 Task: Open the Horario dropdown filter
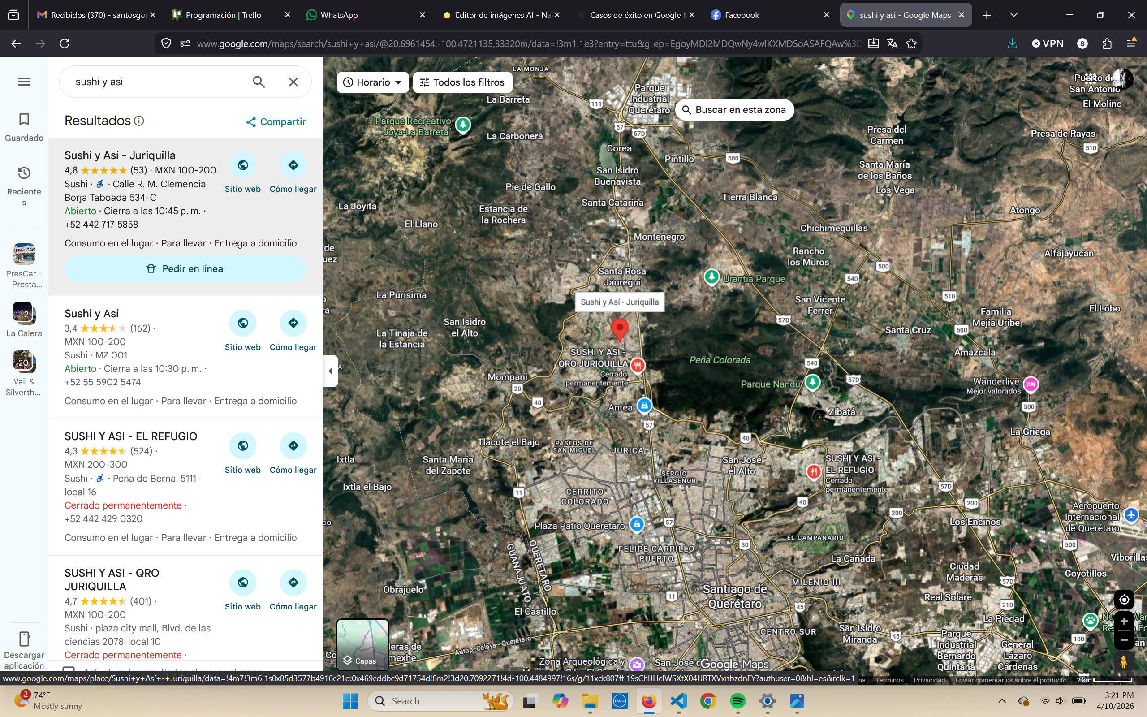point(372,82)
